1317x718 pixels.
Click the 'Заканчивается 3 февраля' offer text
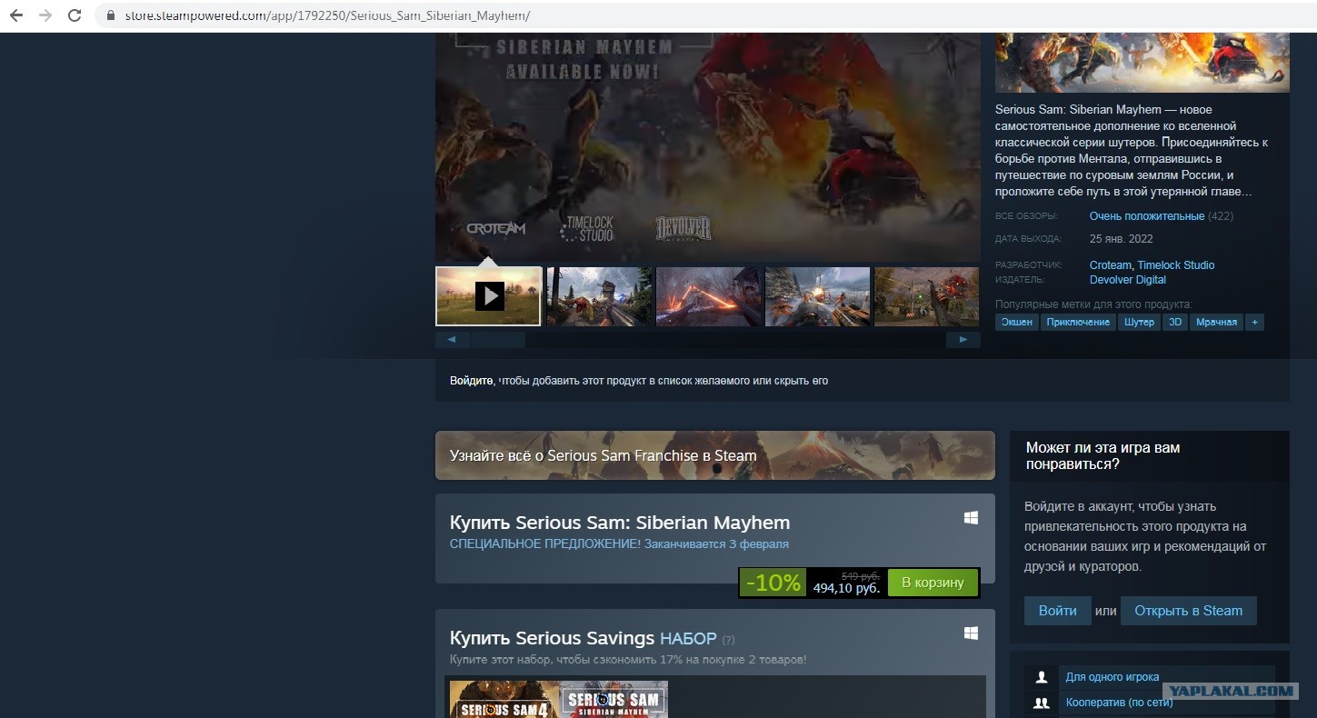point(717,544)
